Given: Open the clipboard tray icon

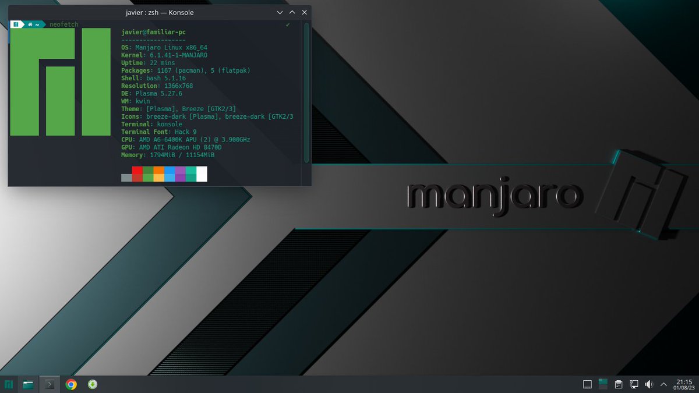Looking at the screenshot, I should coord(619,384).
